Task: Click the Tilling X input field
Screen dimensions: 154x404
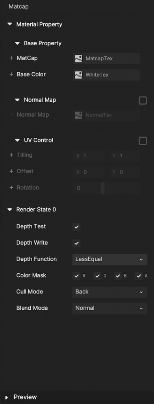Action: (x=89, y=155)
